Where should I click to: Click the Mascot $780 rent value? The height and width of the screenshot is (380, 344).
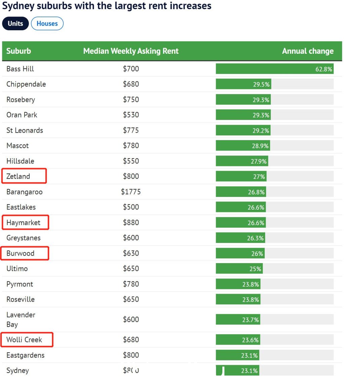point(131,146)
